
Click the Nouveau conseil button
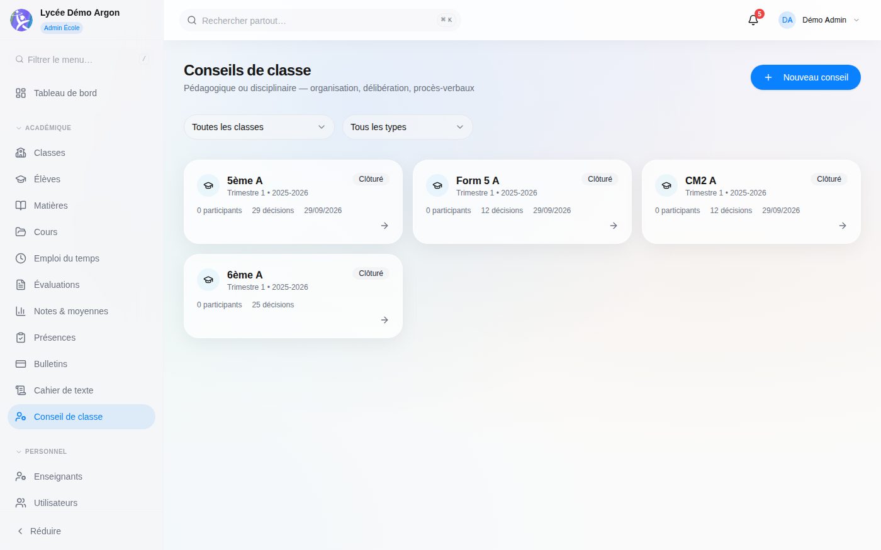[x=805, y=77]
